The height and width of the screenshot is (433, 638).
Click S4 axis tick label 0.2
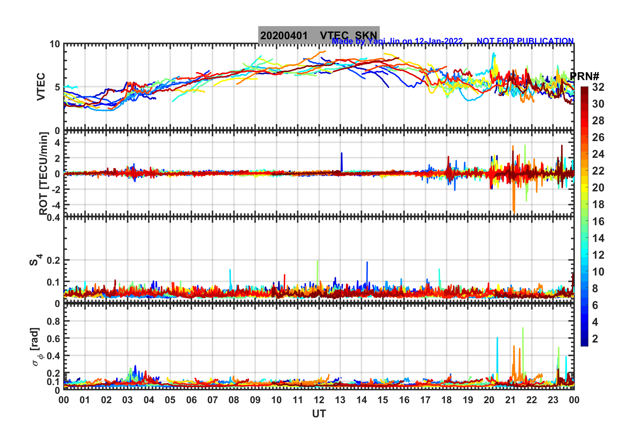[53, 260]
